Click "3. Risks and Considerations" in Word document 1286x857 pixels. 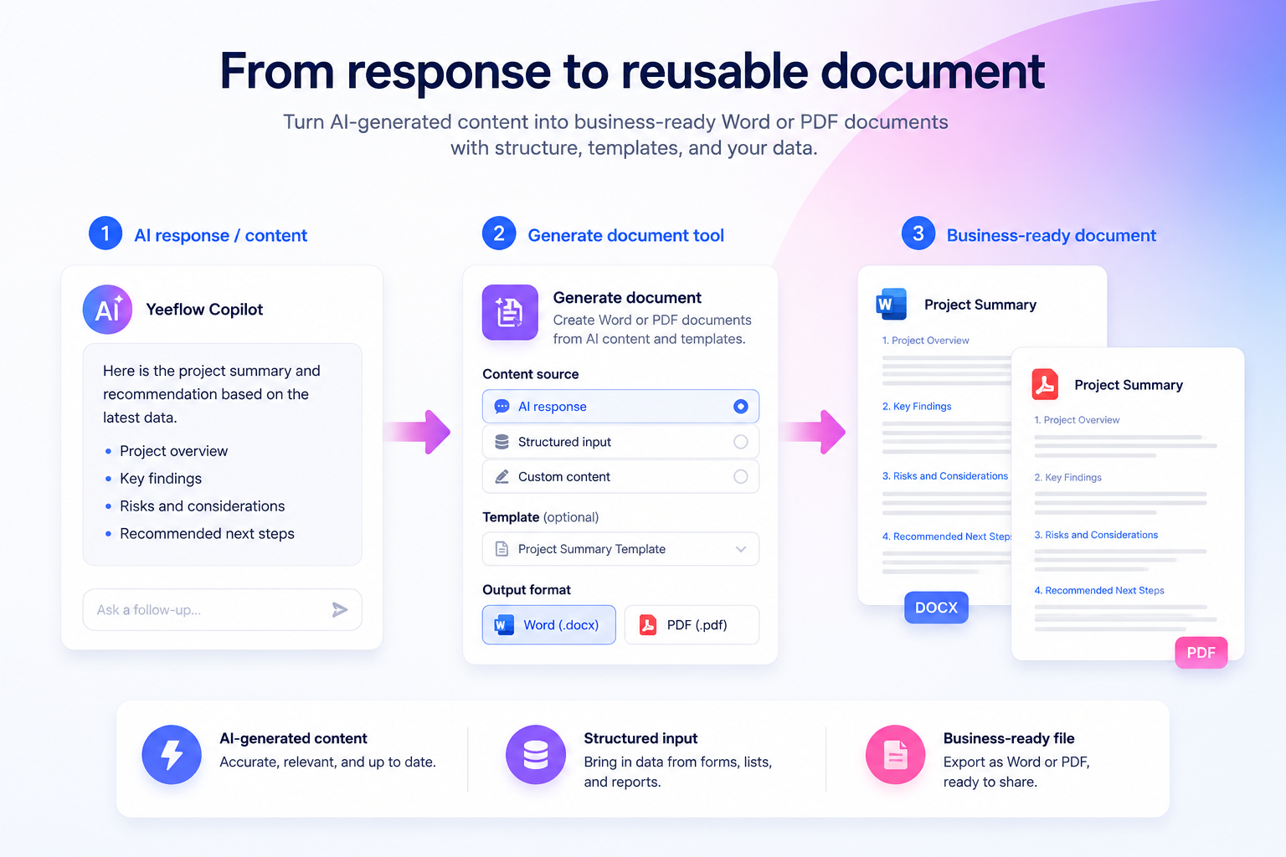[944, 476]
